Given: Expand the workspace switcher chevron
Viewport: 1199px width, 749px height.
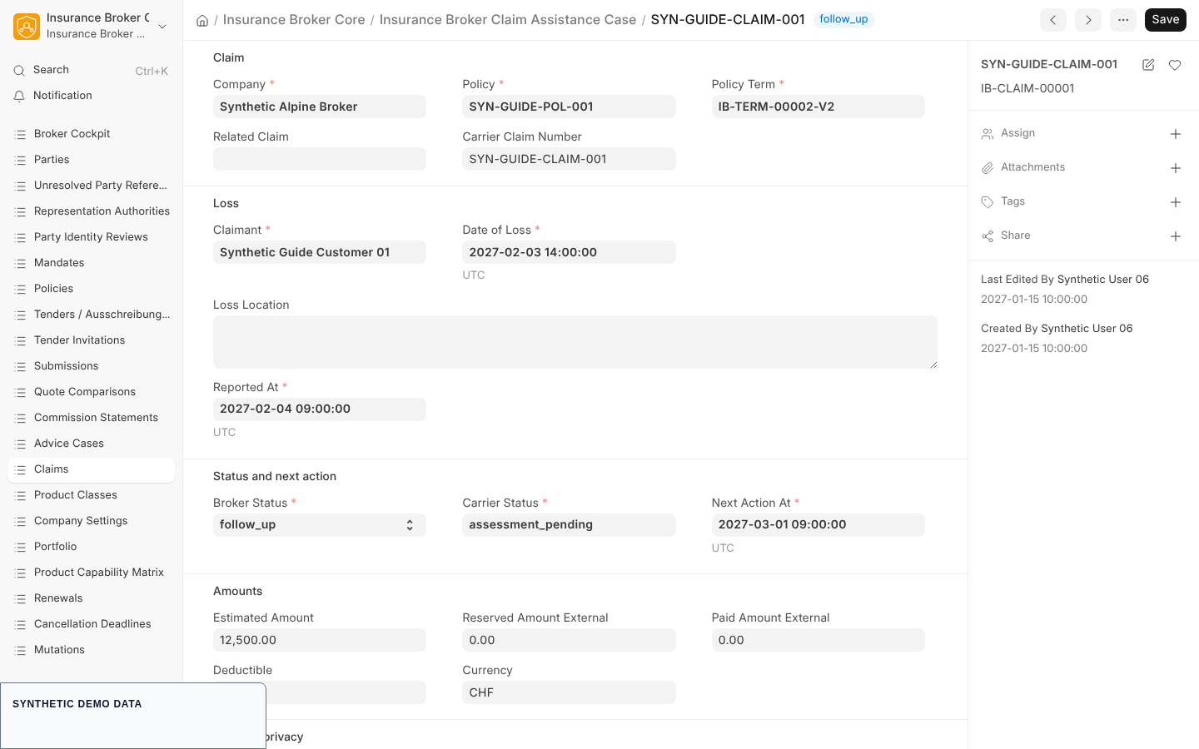Looking at the screenshot, I should tap(162, 27).
